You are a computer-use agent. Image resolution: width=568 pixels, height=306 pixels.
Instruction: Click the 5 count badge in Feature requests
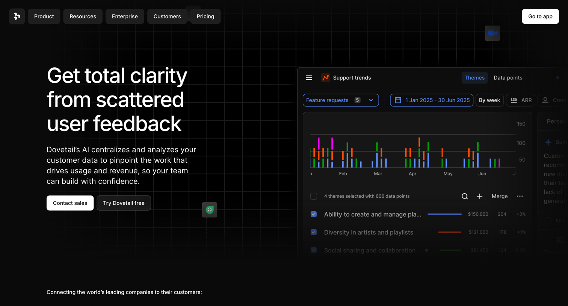(358, 100)
